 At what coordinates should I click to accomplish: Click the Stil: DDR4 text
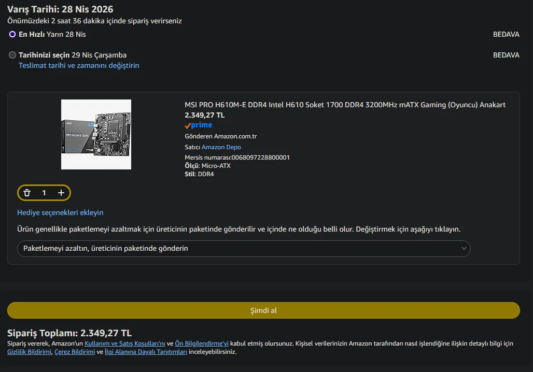(199, 174)
